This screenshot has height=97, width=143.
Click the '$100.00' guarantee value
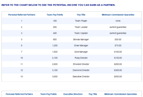(118, 52)
